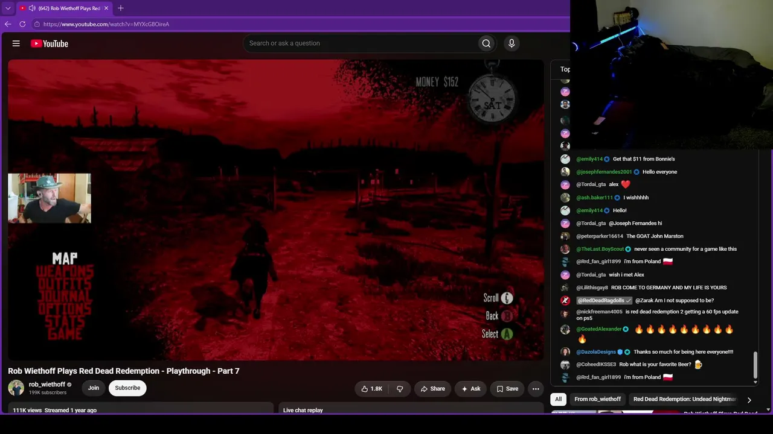Open the tab search dropdown arrow

(8, 8)
